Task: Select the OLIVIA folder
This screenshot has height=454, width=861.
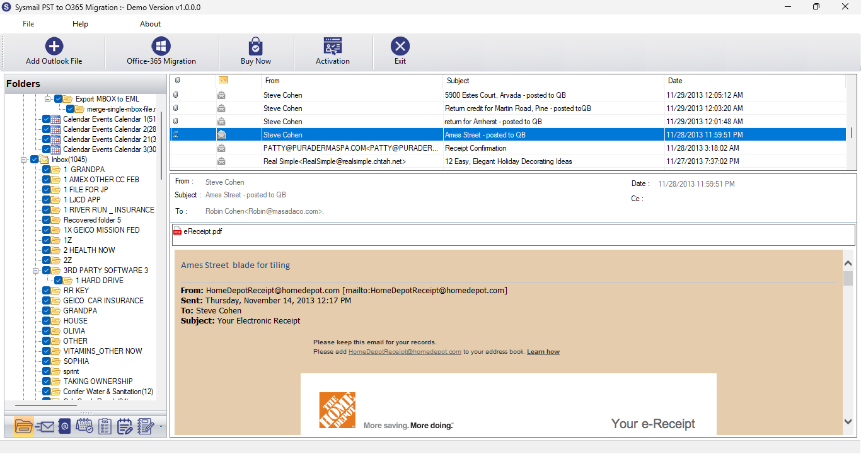Action: coord(74,331)
